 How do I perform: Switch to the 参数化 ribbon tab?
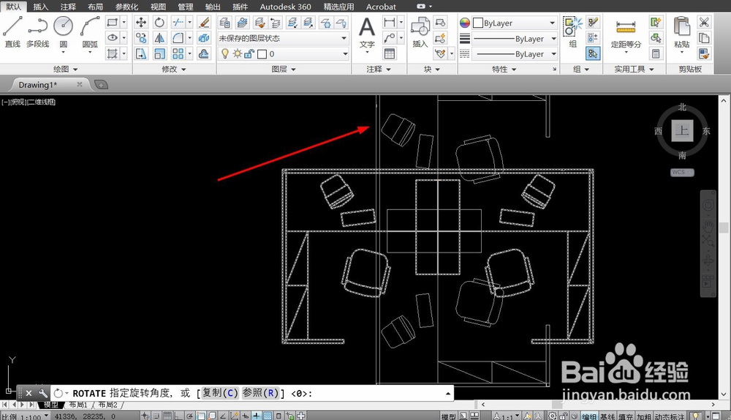pos(126,7)
